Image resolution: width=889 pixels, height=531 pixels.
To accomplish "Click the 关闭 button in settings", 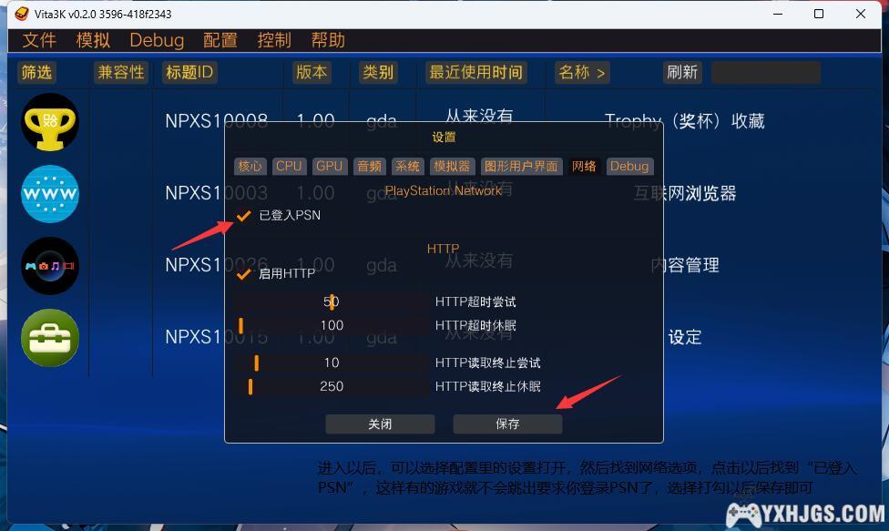I will (x=380, y=424).
